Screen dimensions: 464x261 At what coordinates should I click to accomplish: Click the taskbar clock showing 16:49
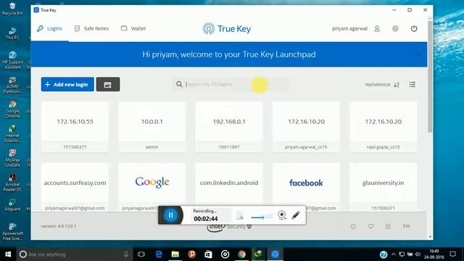pos(434,254)
